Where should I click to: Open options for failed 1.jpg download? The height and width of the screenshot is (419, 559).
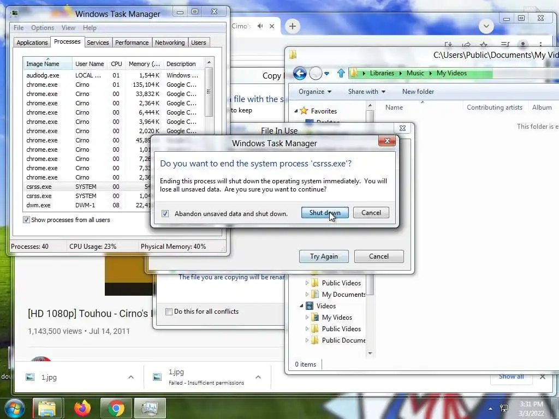pos(258,377)
